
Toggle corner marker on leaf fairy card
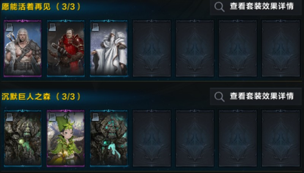(52, 117)
